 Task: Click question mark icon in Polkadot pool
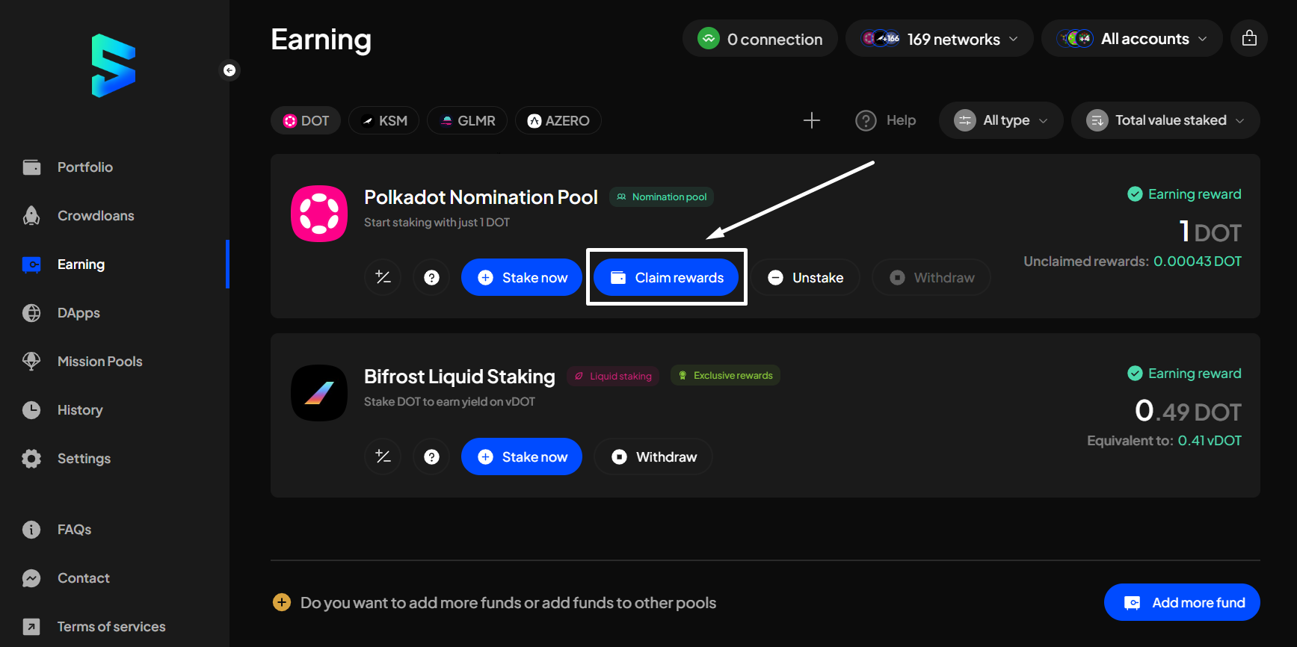coord(431,277)
